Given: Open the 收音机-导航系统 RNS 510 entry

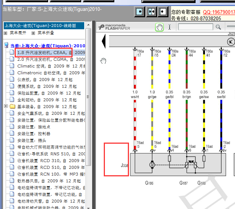Looking at the screenshot, I should pyautogui.click(x=51, y=154).
